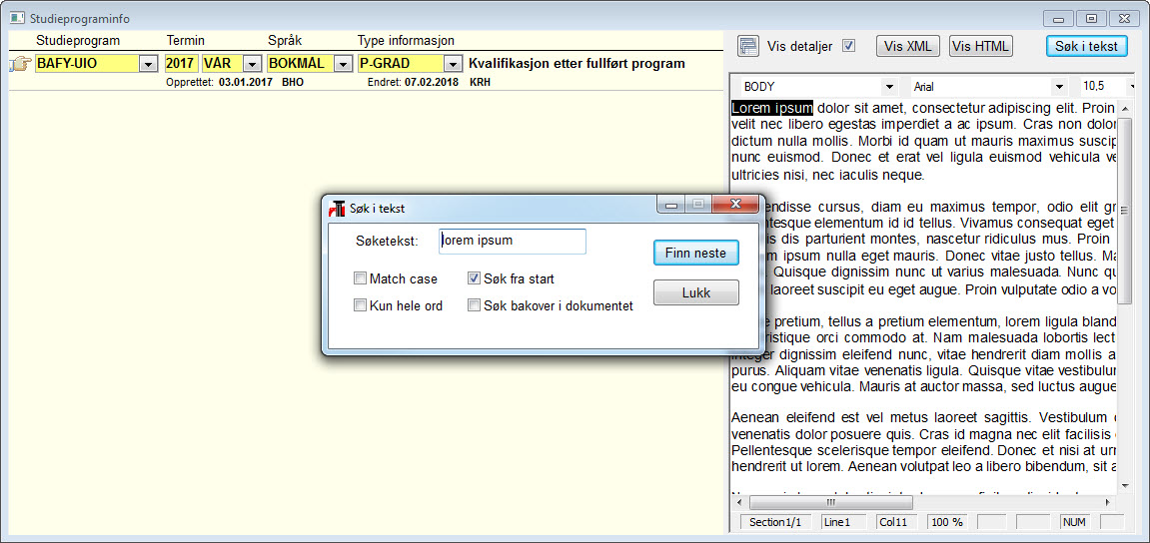The height and width of the screenshot is (543, 1150).
Task: Click the Vis HTML button
Action: coord(980,46)
